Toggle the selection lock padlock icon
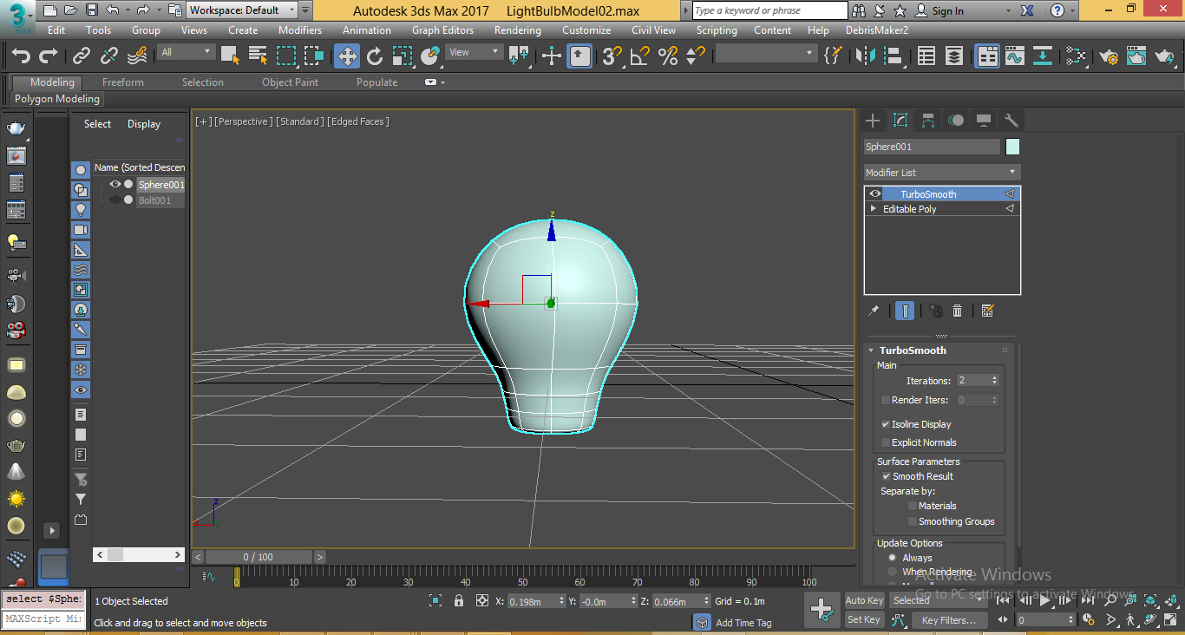1185x635 pixels. coord(459,600)
